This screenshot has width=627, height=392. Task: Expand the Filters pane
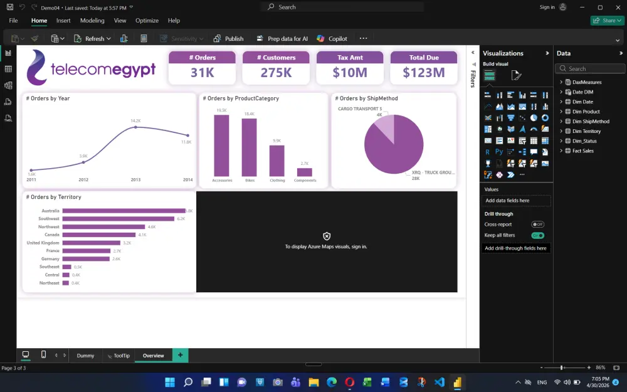click(473, 53)
